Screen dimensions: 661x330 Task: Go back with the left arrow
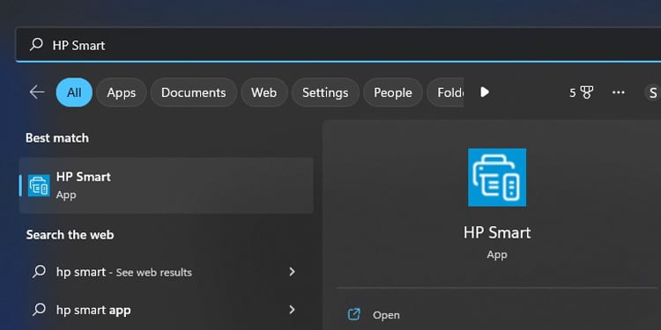pyautogui.click(x=37, y=92)
